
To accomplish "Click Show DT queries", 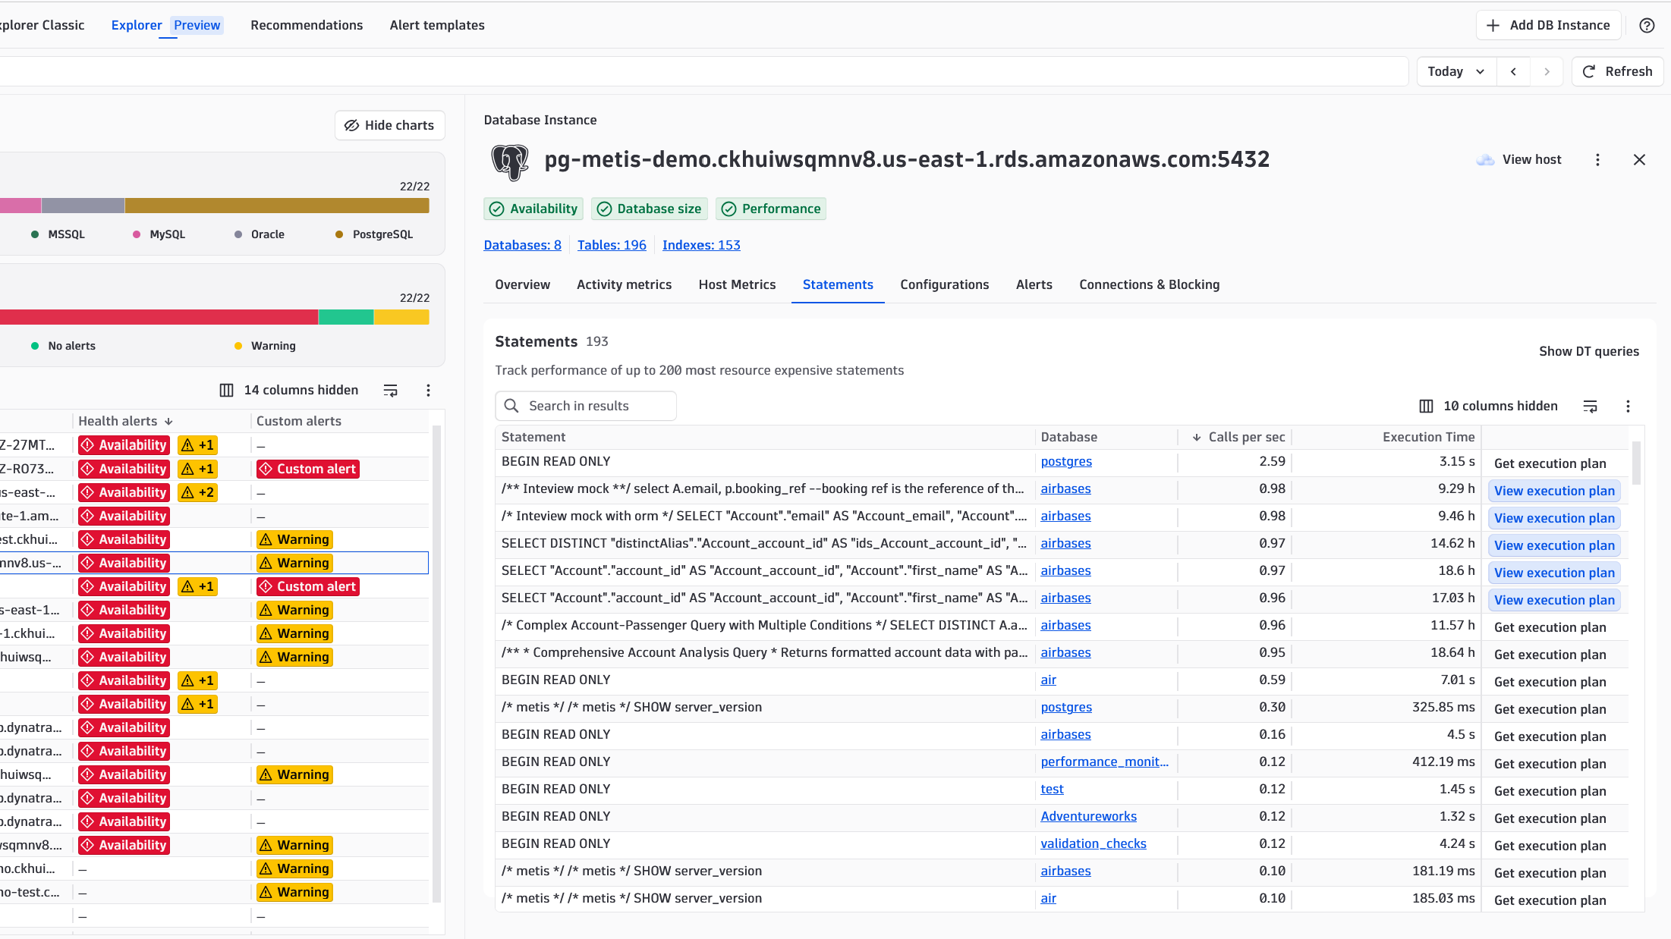I will tap(1588, 351).
